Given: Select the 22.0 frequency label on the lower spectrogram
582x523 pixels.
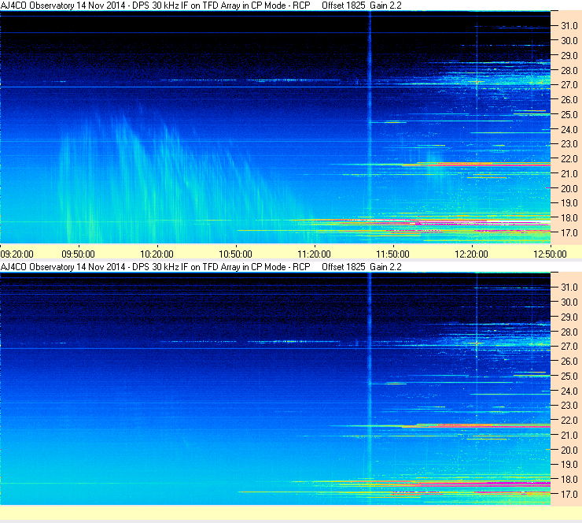Looking at the screenshot, I should tap(569, 421).
